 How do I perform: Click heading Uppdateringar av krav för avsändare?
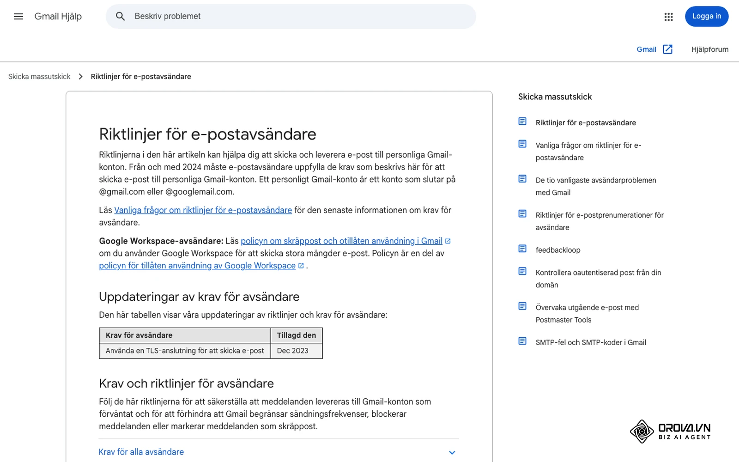[199, 297]
